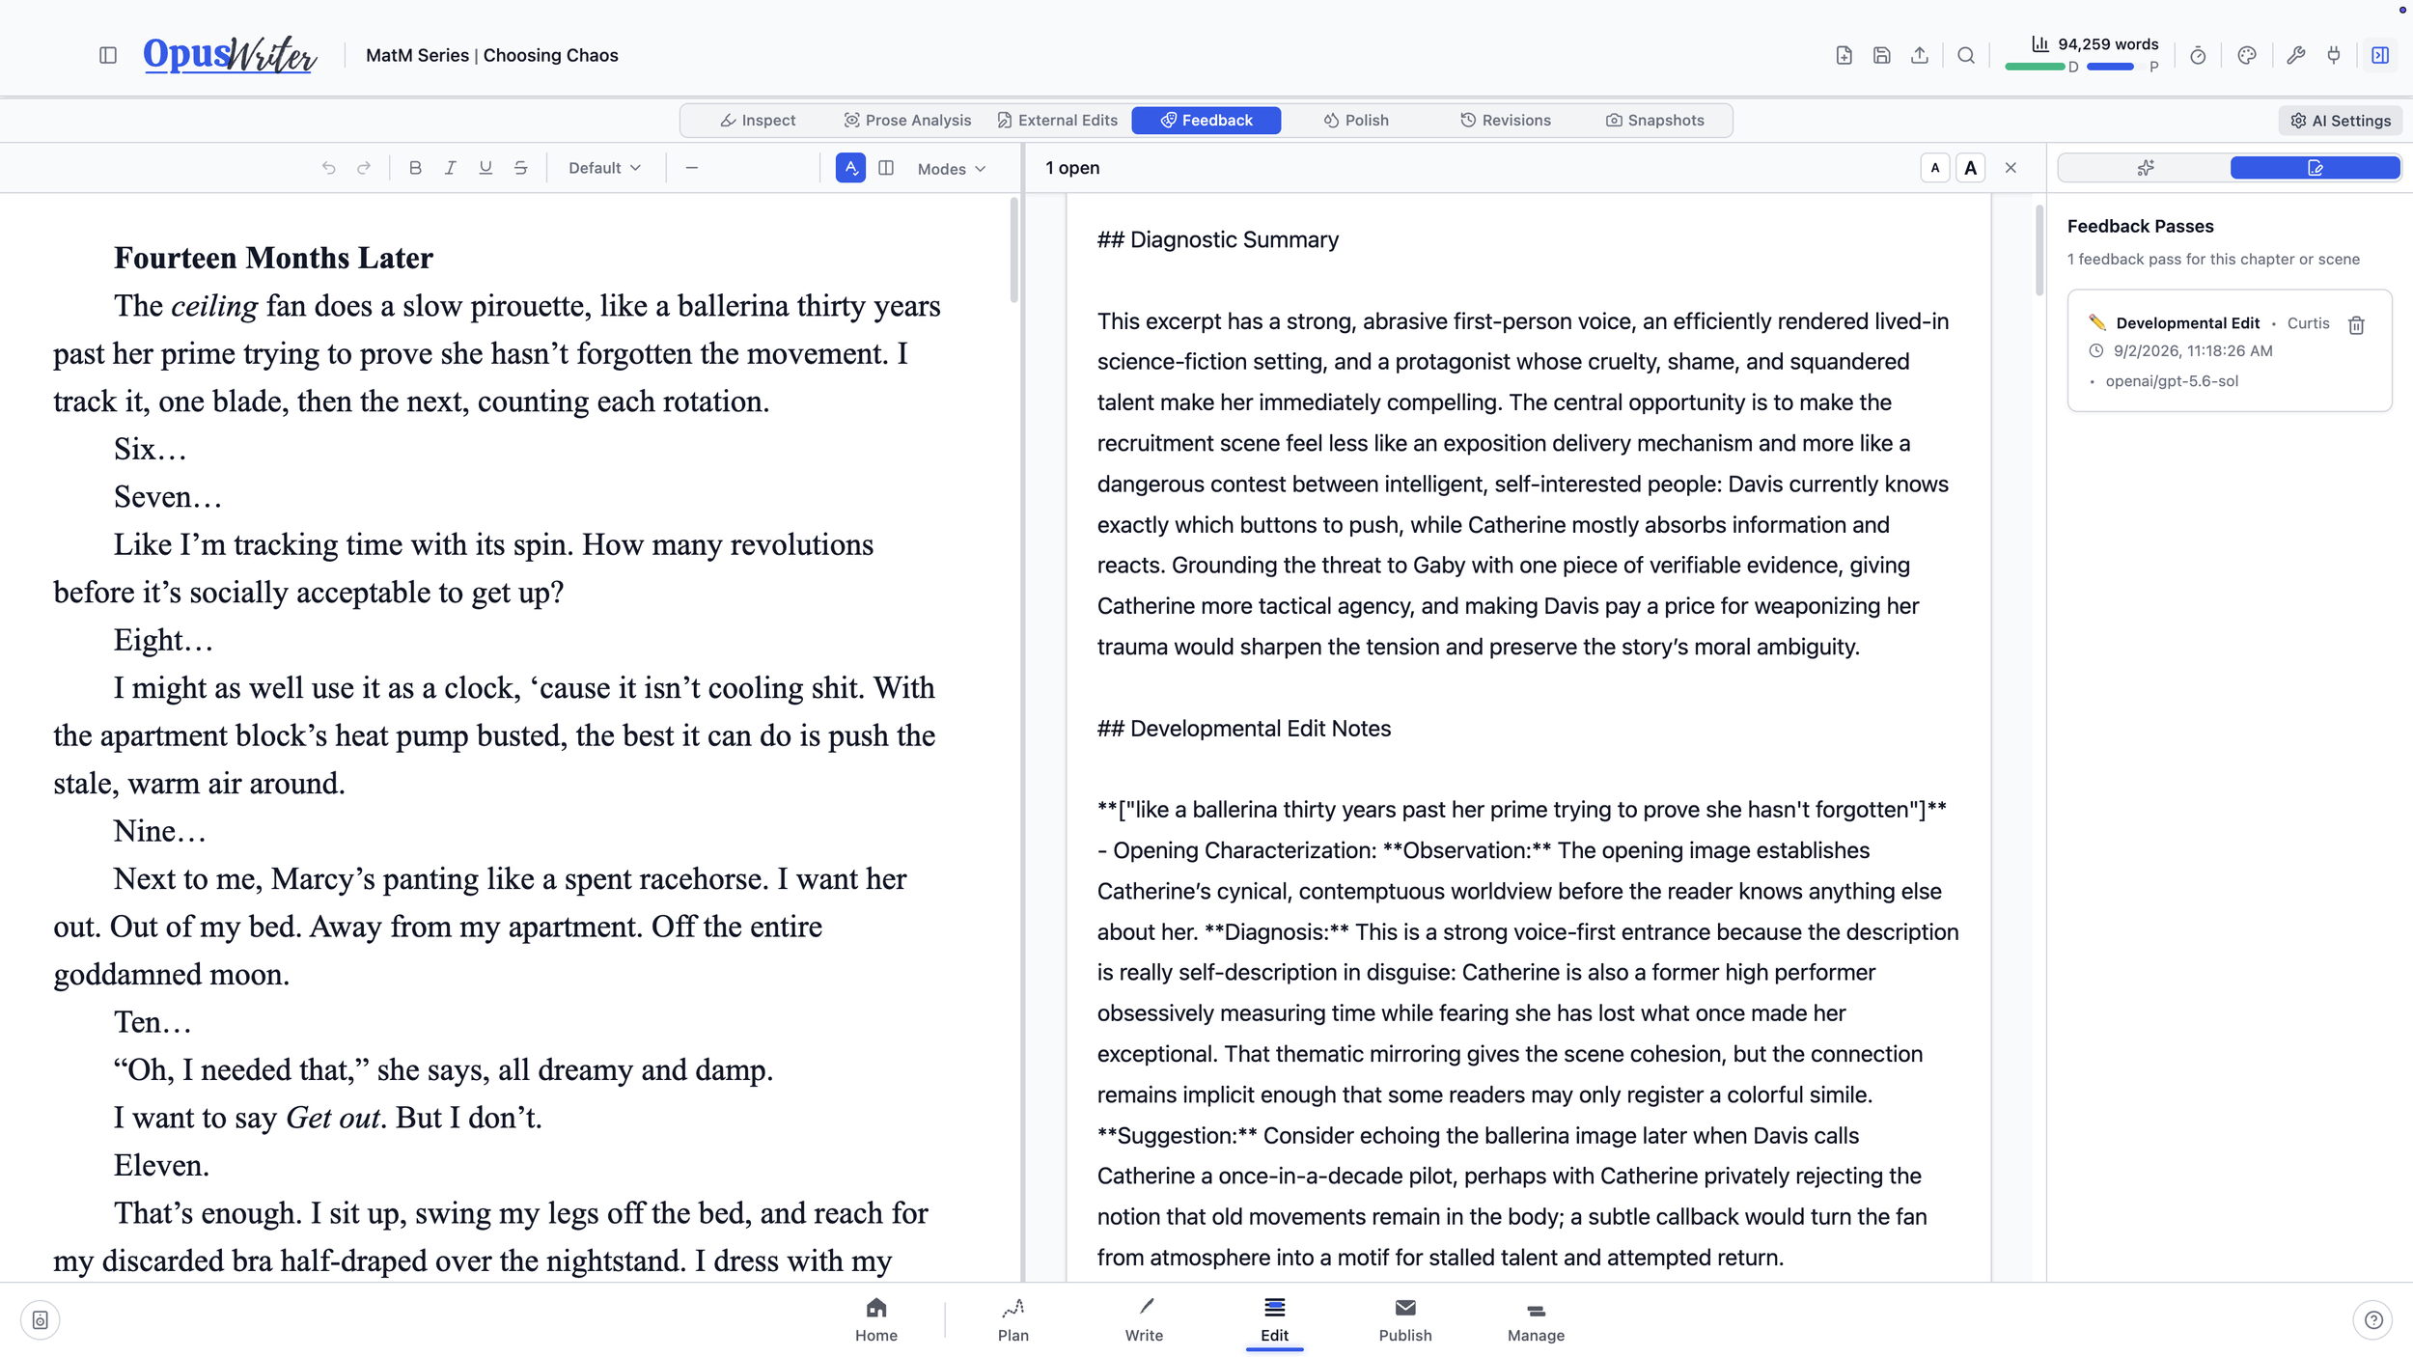Click the feedback panel scrollbar
Screen dimensions: 2413x1357
(x=2039, y=251)
